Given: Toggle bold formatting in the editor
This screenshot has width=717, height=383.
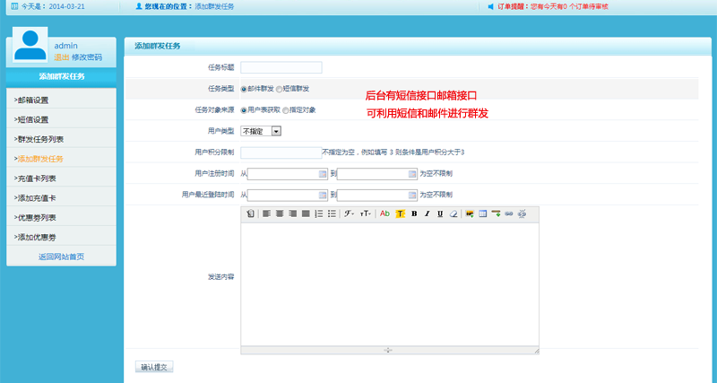Looking at the screenshot, I should [414, 213].
